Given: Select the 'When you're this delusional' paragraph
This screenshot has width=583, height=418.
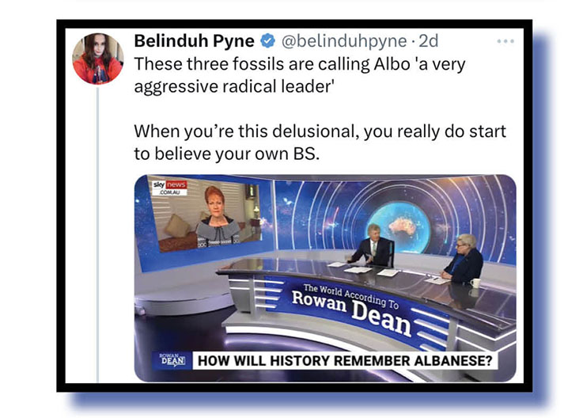Looking at the screenshot, I should (320, 142).
